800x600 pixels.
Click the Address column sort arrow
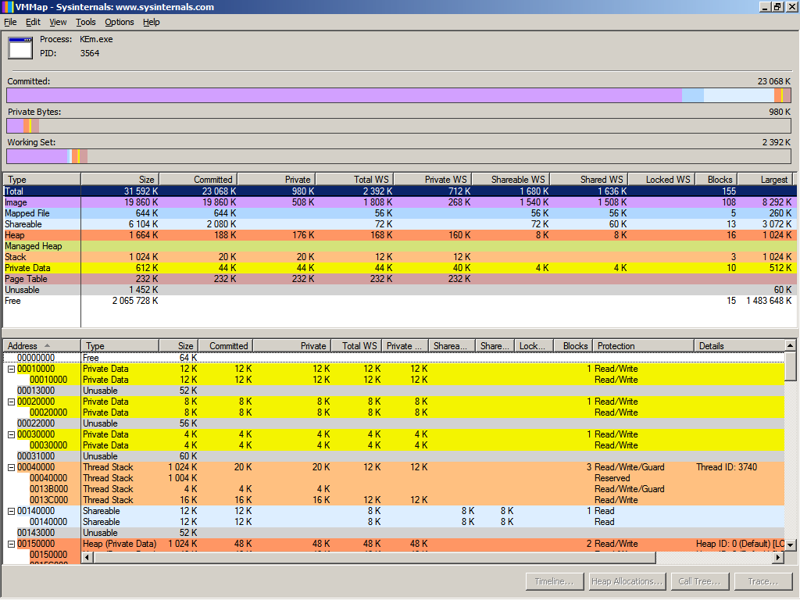(48, 346)
